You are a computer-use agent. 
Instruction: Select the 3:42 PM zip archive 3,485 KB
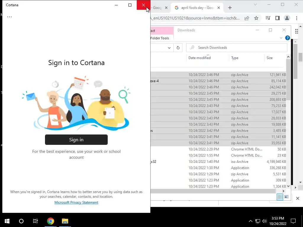click(x=218, y=131)
